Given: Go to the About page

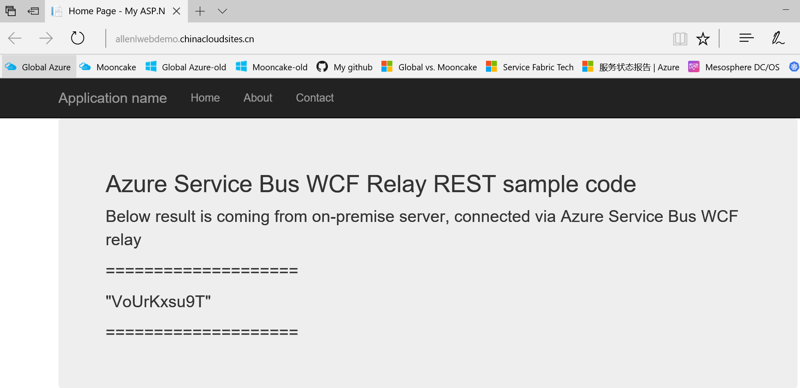Looking at the screenshot, I should (x=258, y=98).
